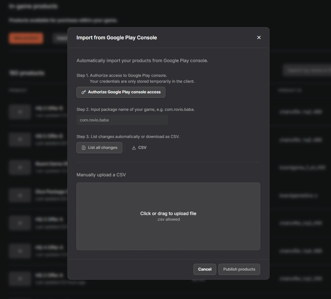
Task: Focus the package name input field
Action: [x=122, y=120]
